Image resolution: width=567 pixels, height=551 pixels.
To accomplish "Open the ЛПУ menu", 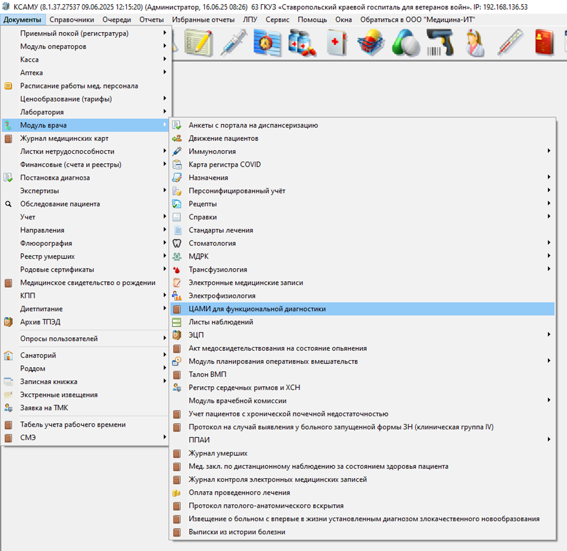I will (250, 20).
